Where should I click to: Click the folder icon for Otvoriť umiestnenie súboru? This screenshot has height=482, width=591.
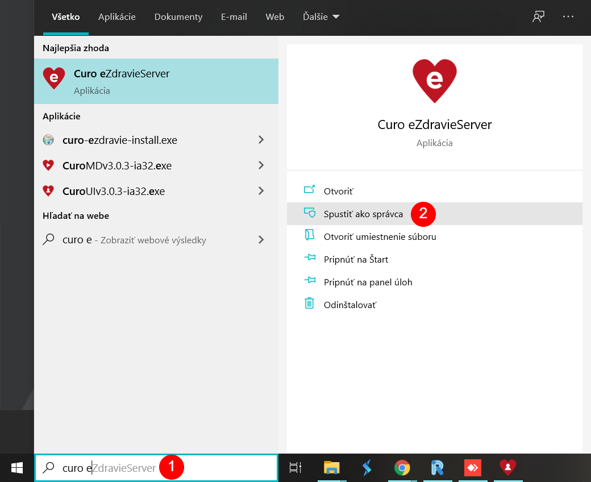310,235
